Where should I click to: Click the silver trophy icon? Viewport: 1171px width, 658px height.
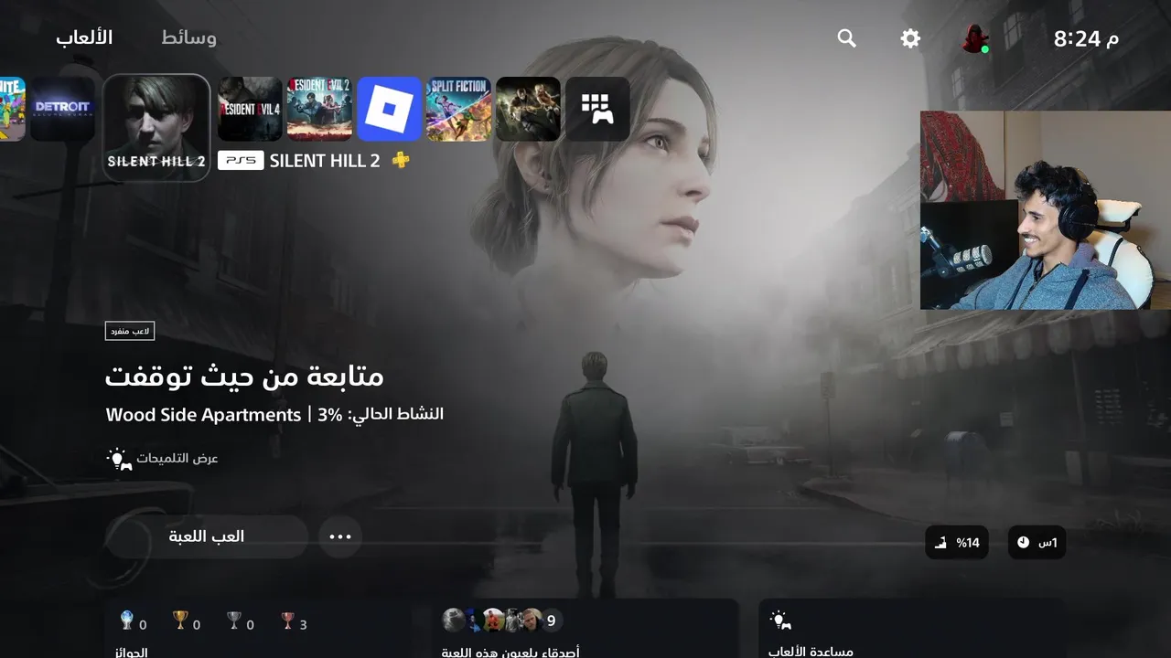click(x=234, y=621)
